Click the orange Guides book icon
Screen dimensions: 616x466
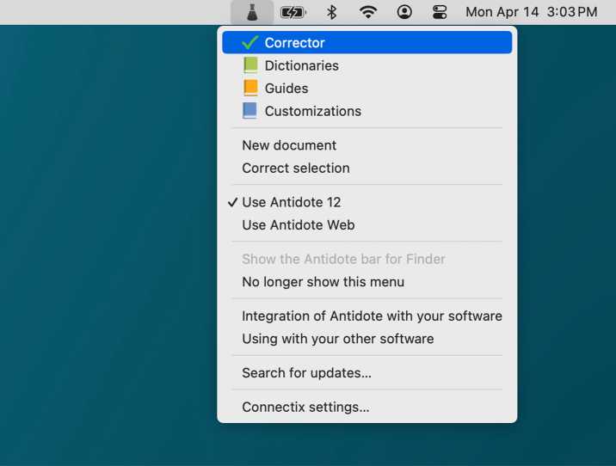[250, 88]
